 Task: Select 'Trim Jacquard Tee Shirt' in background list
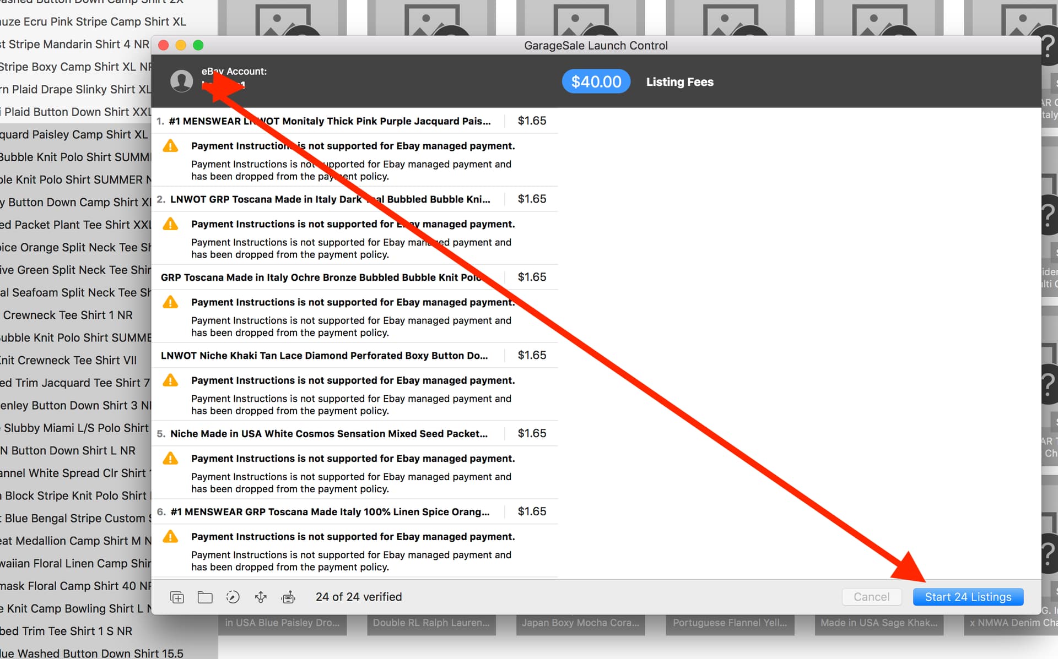point(75,383)
